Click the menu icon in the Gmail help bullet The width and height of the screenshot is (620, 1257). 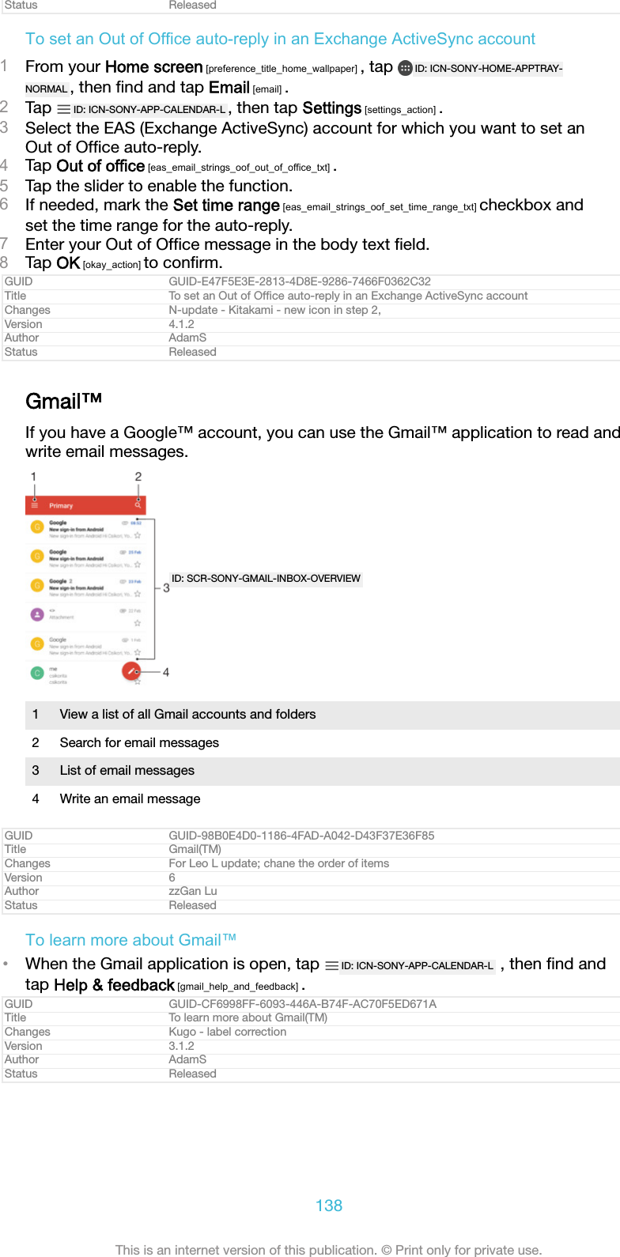click(x=332, y=966)
